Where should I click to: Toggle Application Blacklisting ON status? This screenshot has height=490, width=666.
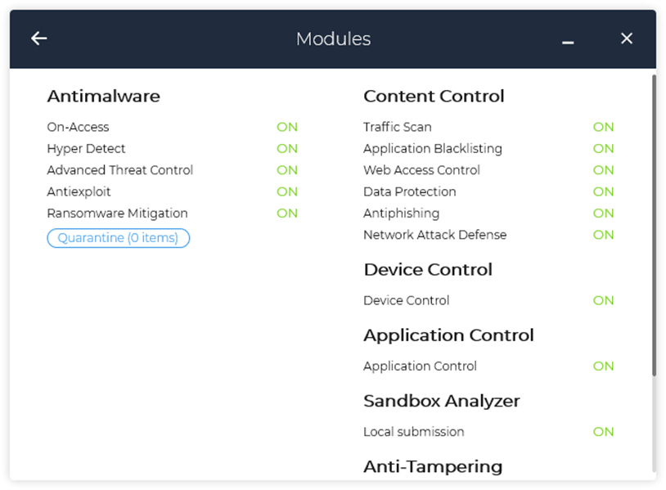[x=604, y=149]
